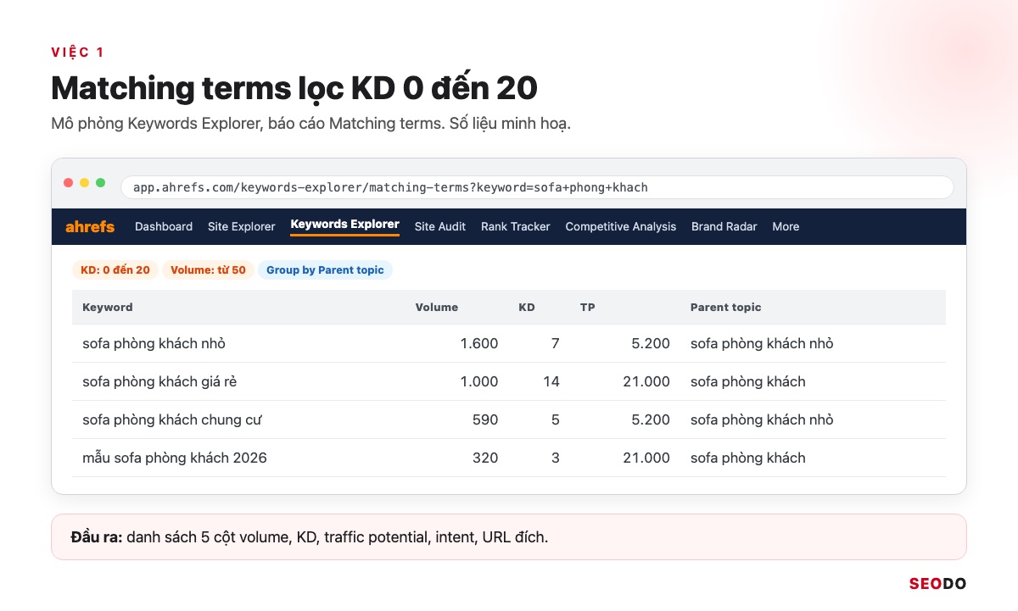Image resolution: width=1018 pixels, height=611 pixels.
Task: Open Competitive Analysis
Action: point(621,226)
